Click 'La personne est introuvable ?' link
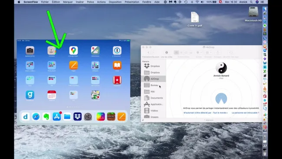282x159 pixels. coord(245,113)
